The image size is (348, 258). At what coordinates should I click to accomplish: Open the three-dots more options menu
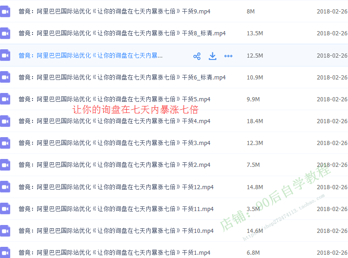coord(228,56)
